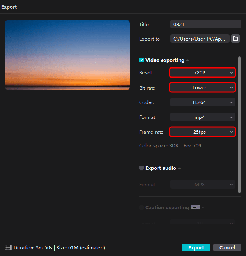Collapse the Export audio section arrow

[x=180, y=168]
